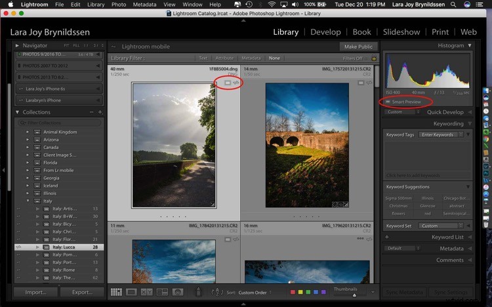Switch to Loupe view in toolbar
The width and height of the screenshot is (492, 307).
[x=131, y=293]
